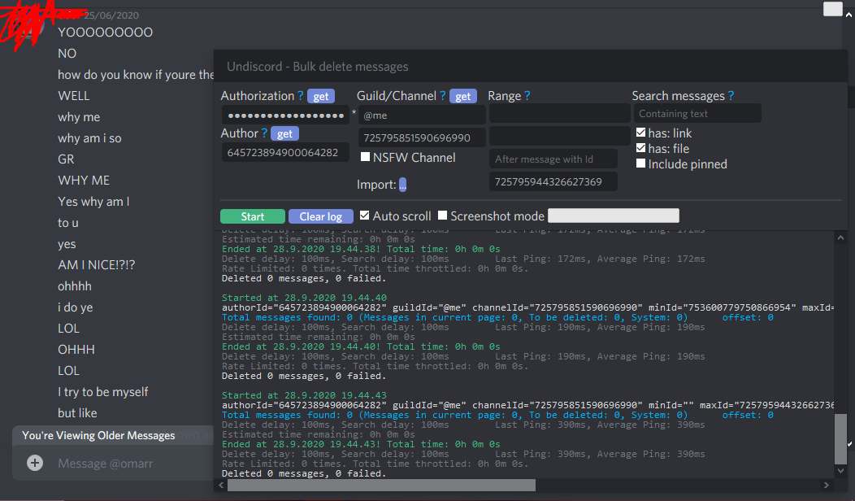Click the 25/06/2020 message timestamp
The width and height of the screenshot is (855, 501).
point(111,15)
